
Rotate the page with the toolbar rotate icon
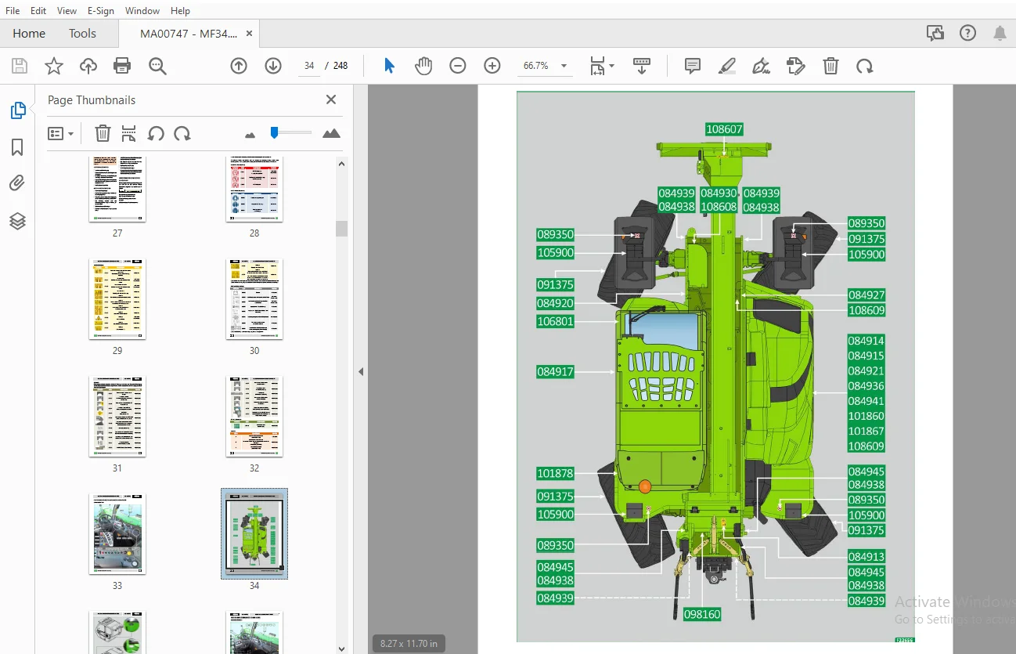coord(865,66)
